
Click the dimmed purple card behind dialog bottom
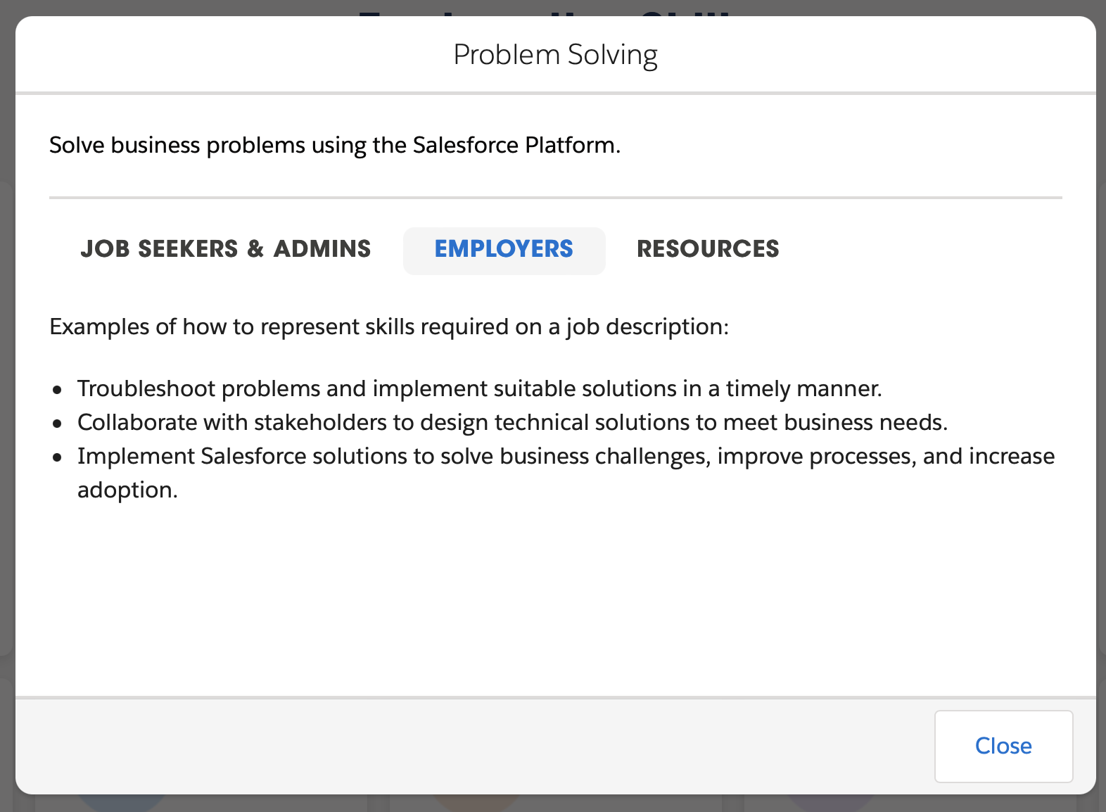(x=830, y=802)
